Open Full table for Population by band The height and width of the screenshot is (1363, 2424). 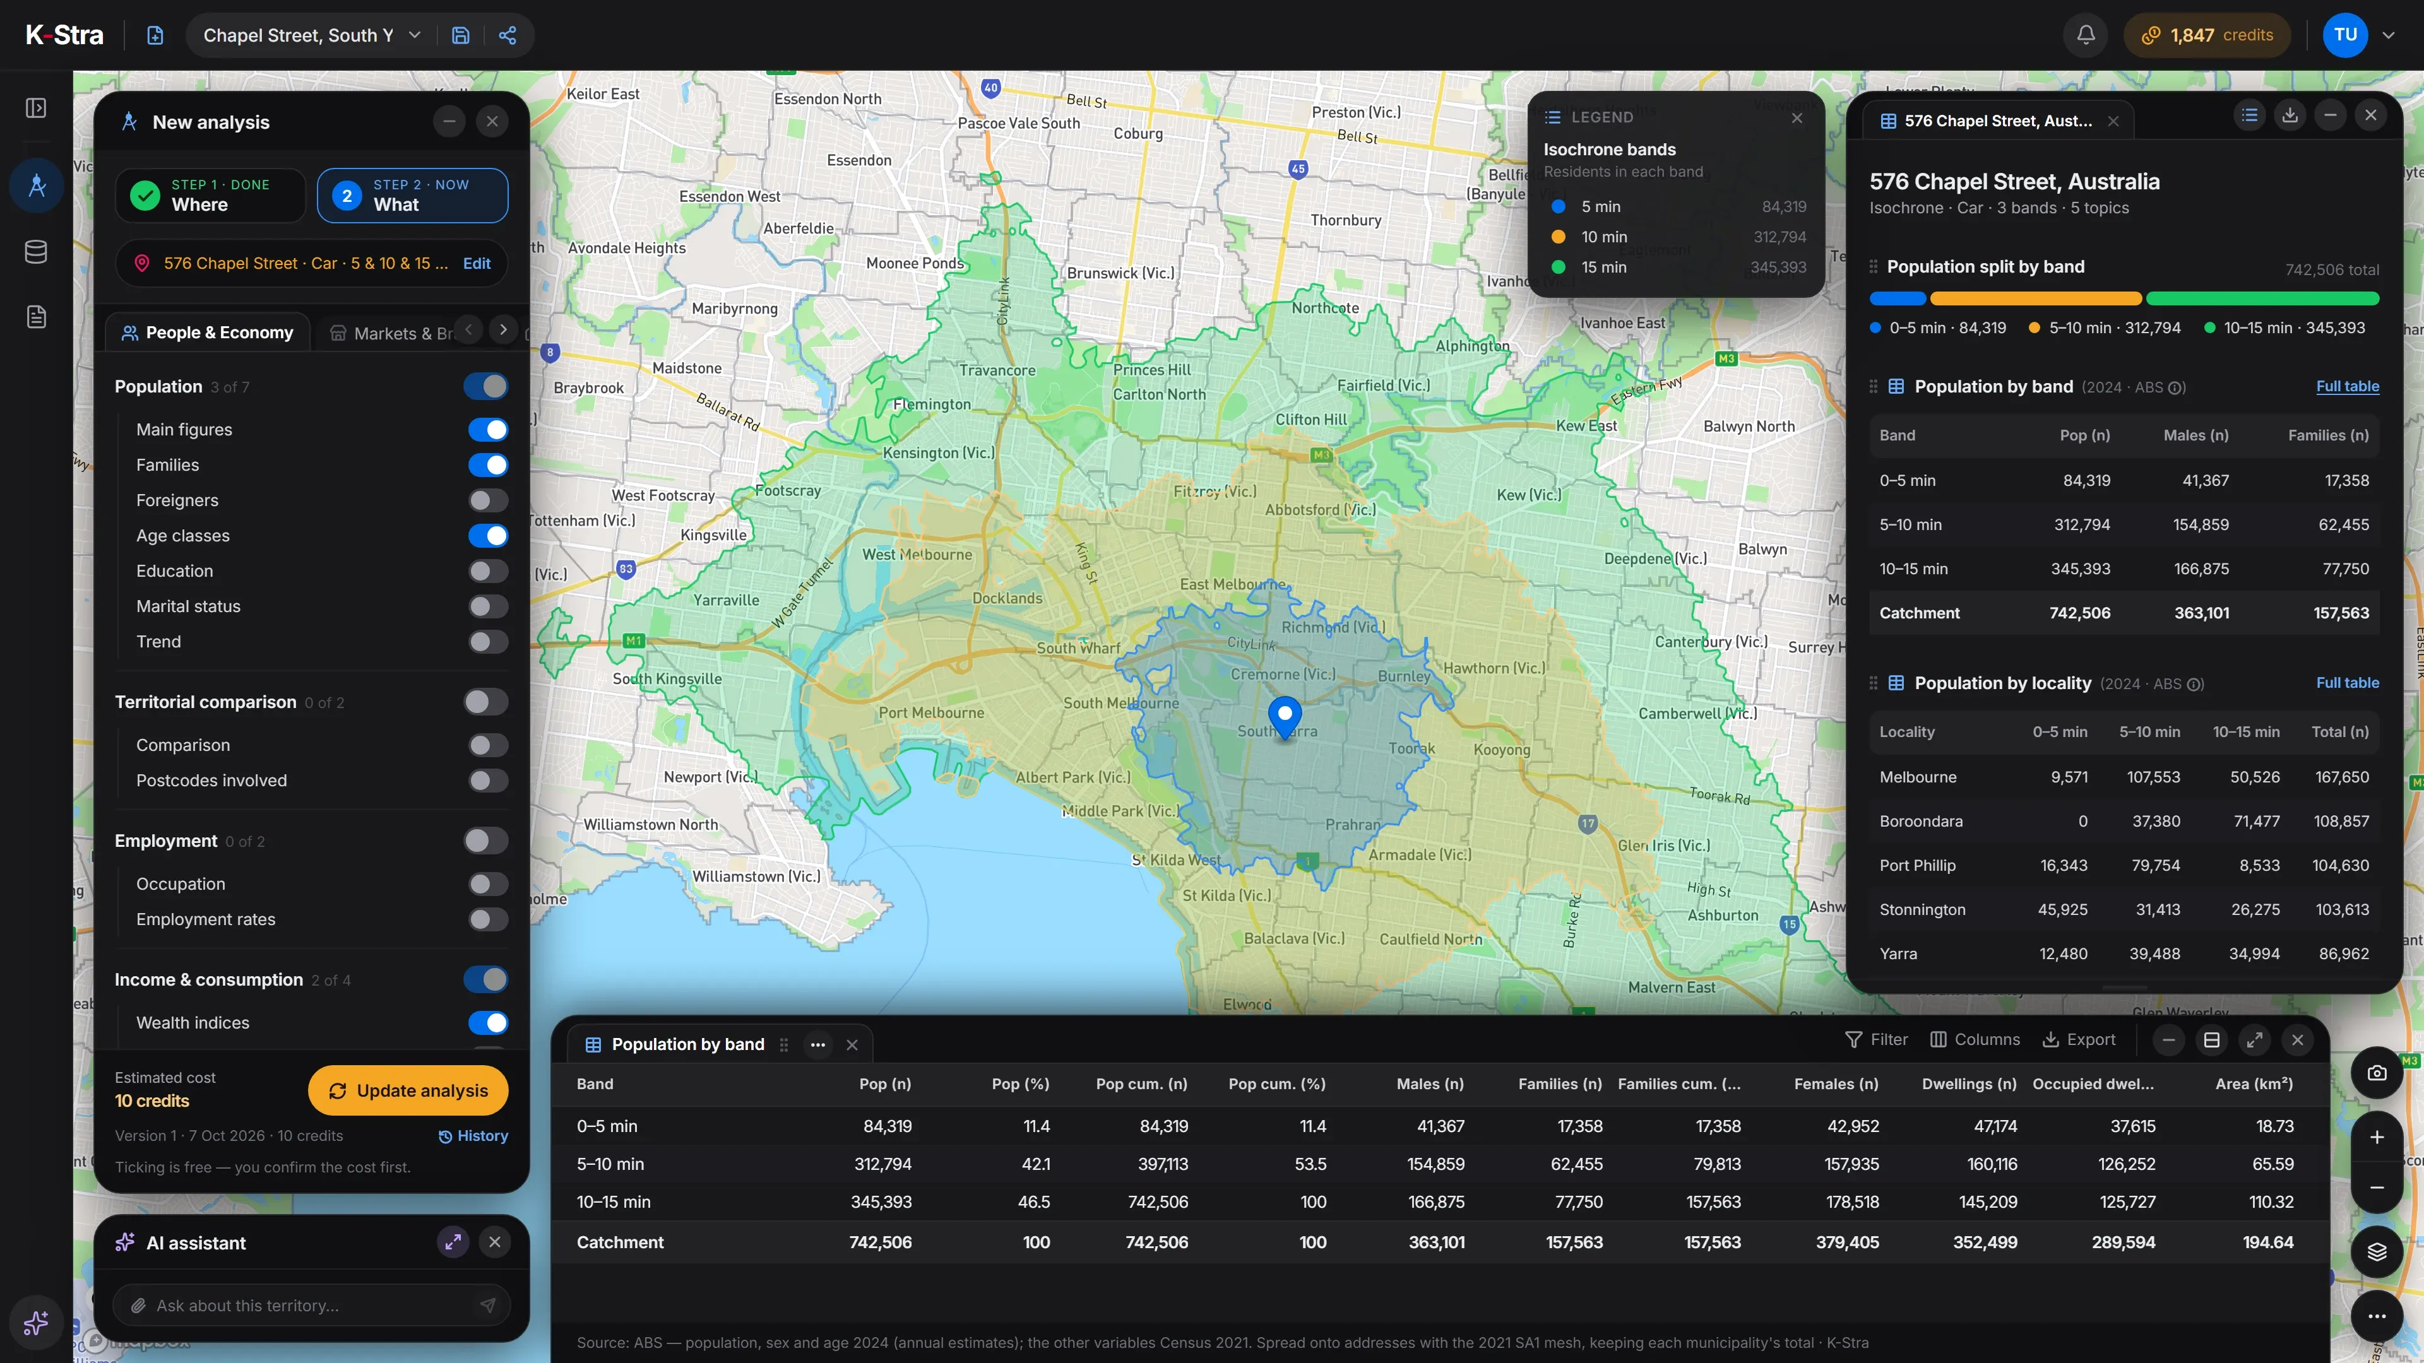pos(2347,387)
